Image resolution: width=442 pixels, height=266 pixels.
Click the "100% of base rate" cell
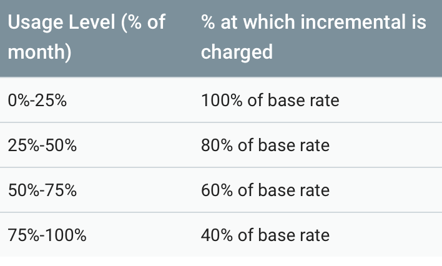[x=270, y=101]
